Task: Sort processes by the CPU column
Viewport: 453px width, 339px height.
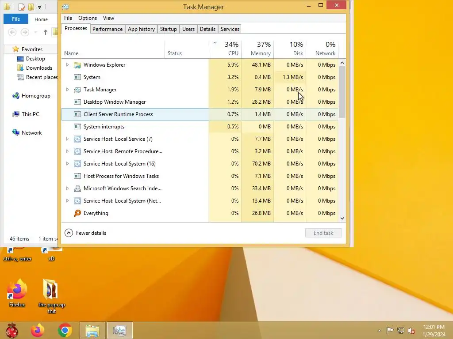Action: point(225,49)
